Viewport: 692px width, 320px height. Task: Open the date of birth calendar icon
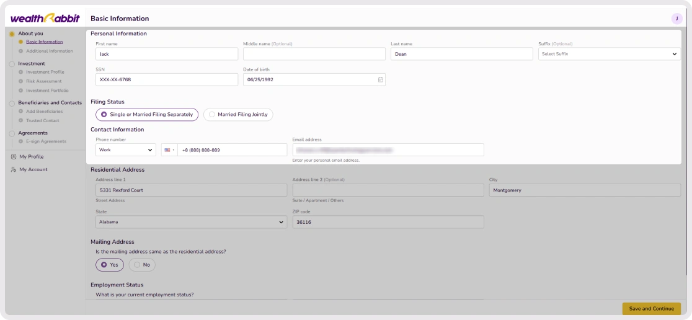(x=381, y=80)
